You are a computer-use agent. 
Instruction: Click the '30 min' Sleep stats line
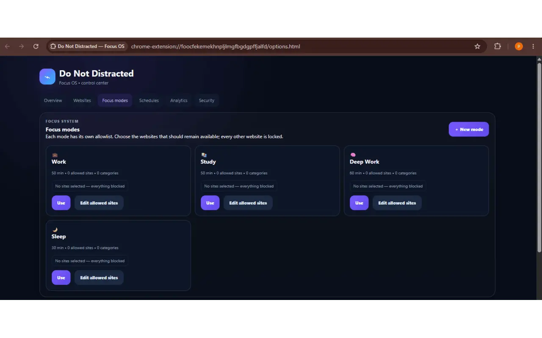85,248
